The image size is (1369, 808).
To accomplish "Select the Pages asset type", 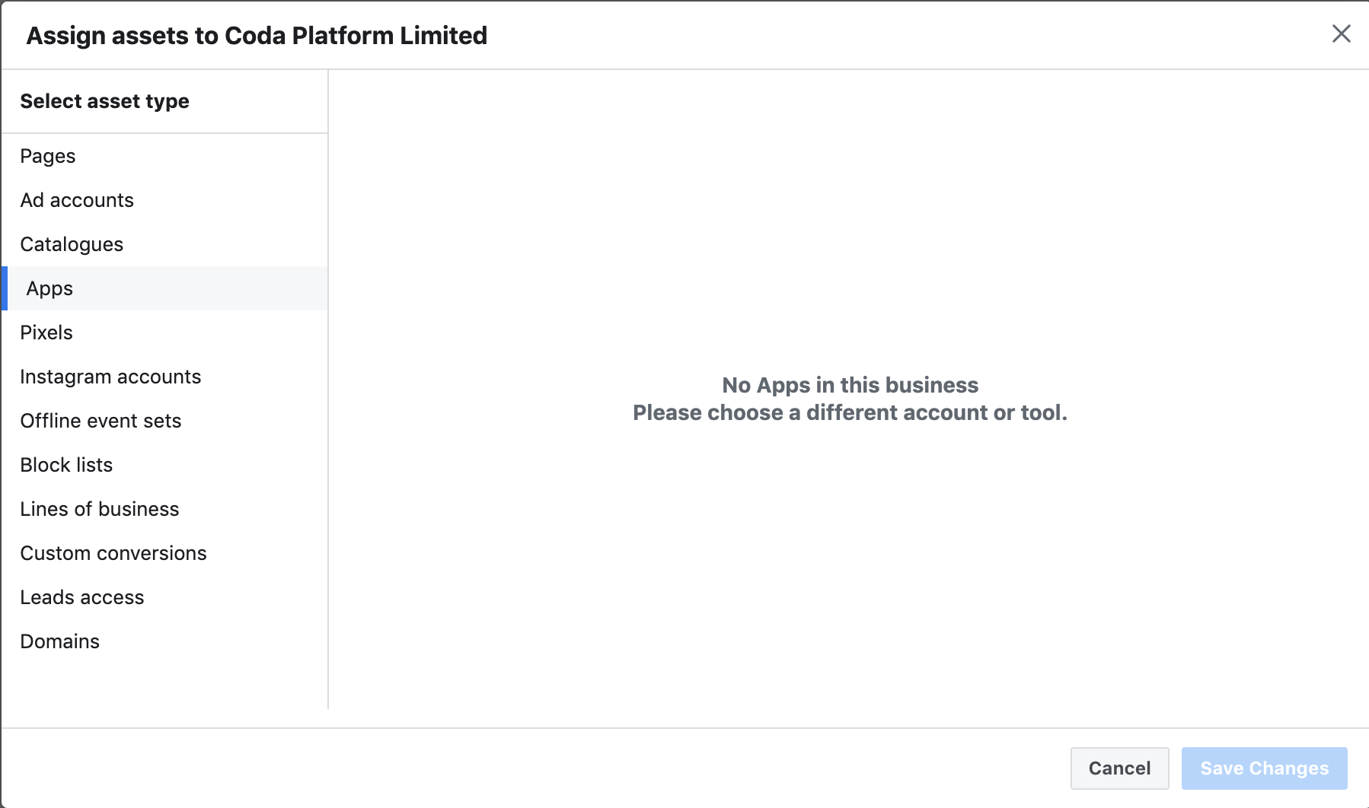I will 164,156.
